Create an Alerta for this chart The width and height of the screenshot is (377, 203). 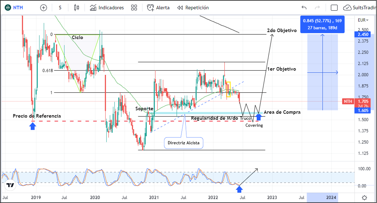click(158, 8)
